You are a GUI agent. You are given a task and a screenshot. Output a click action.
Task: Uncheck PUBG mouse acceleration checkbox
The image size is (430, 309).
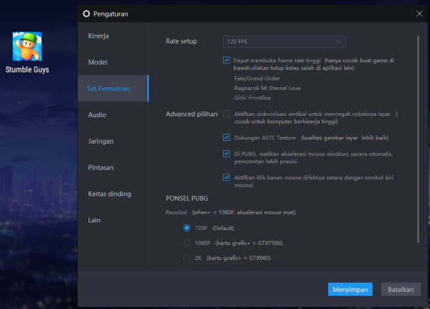point(226,154)
